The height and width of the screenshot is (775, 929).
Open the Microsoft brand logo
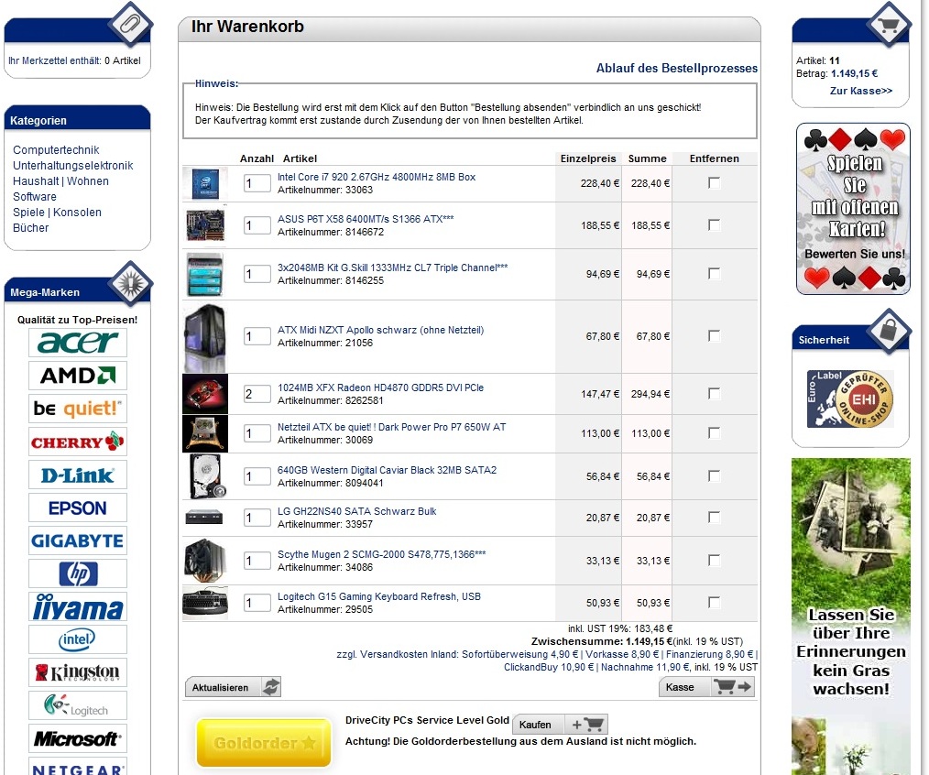pos(78,738)
